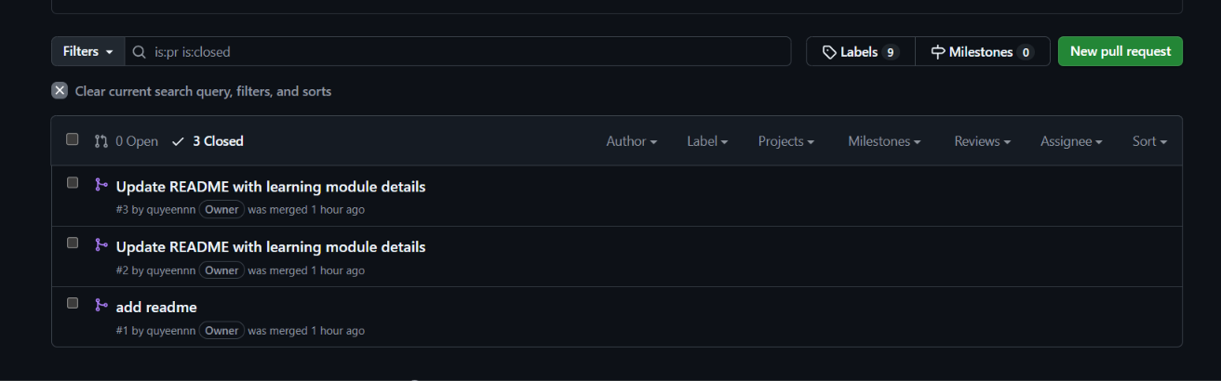Click into the 'is:pr is:closed' search field
This screenshot has width=1221, height=381.
pos(458,51)
